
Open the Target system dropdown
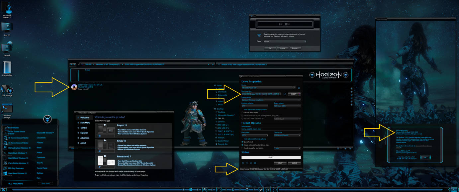pyautogui.click(x=287, y=106)
